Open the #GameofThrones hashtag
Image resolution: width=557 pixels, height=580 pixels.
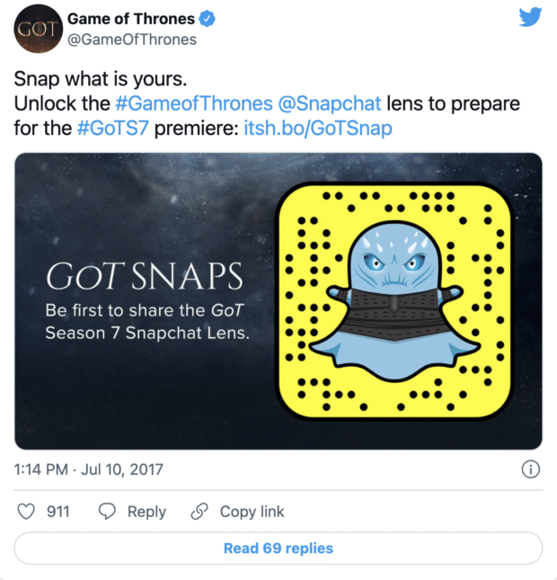(194, 103)
